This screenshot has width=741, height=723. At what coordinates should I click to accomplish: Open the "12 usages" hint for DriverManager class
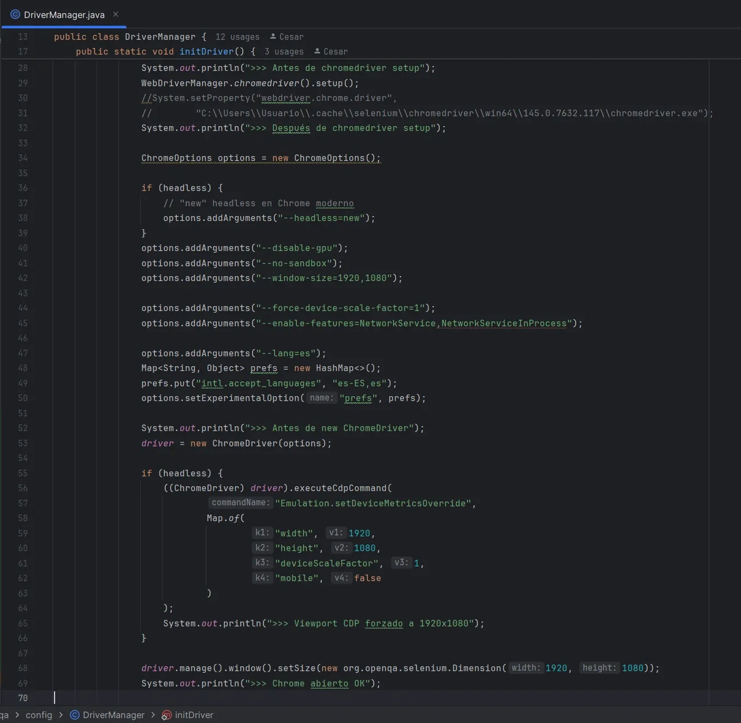point(237,37)
